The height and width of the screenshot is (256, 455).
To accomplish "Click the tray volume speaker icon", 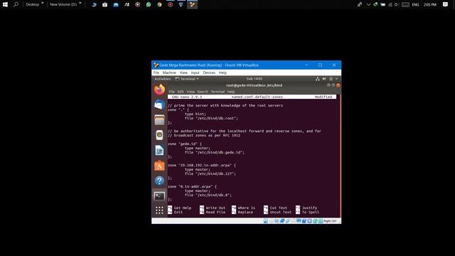I will point(397,4).
